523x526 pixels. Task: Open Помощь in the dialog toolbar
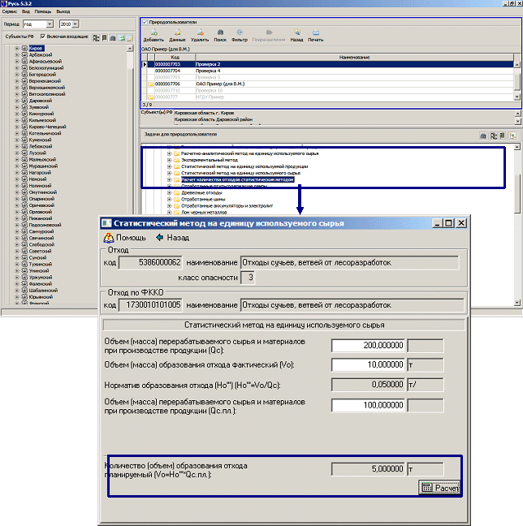coord(124,238)
